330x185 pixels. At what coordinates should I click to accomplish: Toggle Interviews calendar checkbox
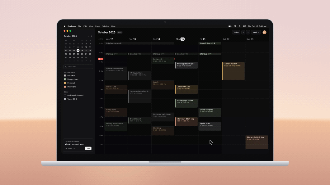tap(65, 87)
